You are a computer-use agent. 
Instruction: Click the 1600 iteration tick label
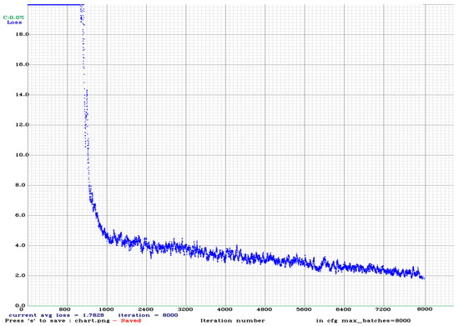pyautogui.click(x=106, y=309)
